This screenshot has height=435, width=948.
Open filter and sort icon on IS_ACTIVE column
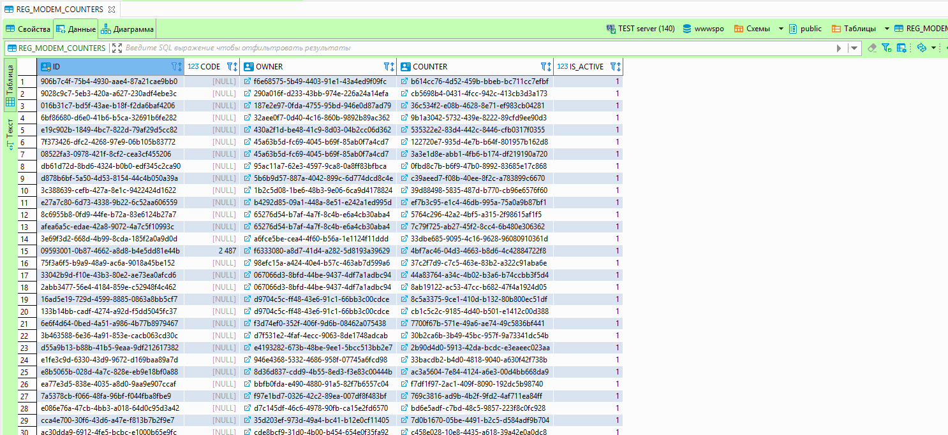(x=616, y=66)
